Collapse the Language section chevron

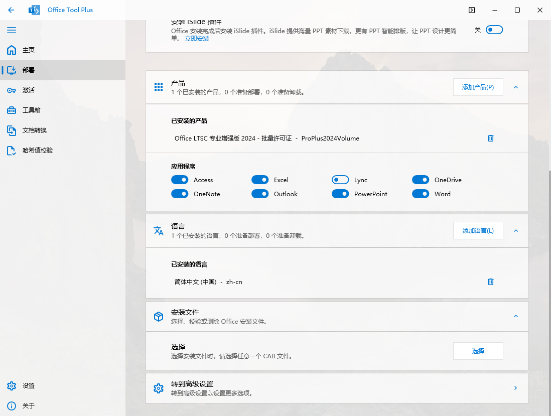point(515,231)
